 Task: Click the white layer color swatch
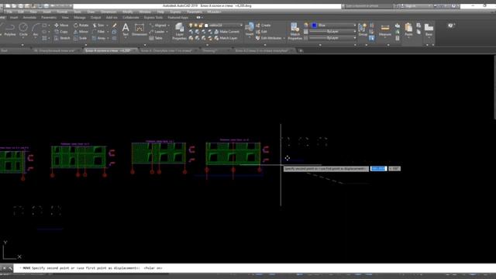pyautogui.click(x=206, y=26)
